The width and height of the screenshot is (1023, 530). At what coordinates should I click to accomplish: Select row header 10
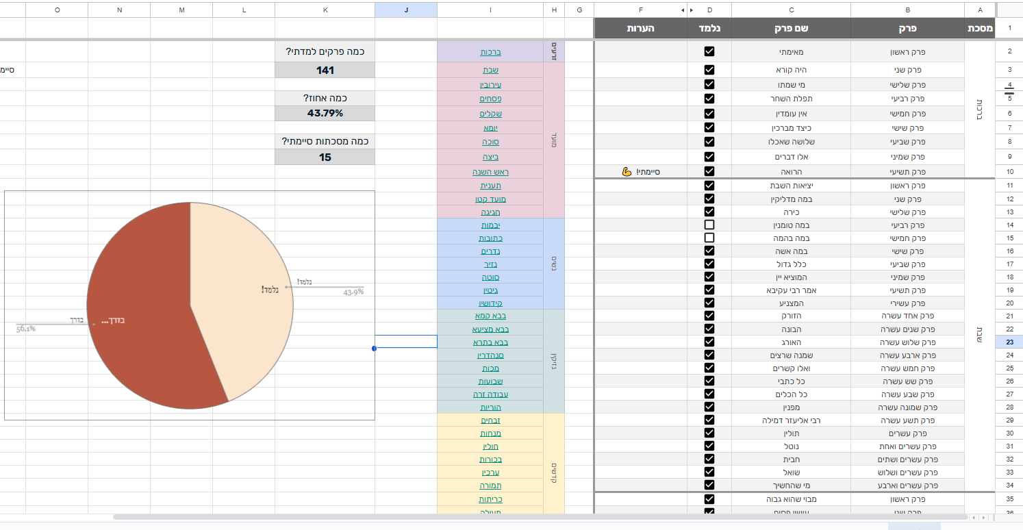(x=1009, y=171)
